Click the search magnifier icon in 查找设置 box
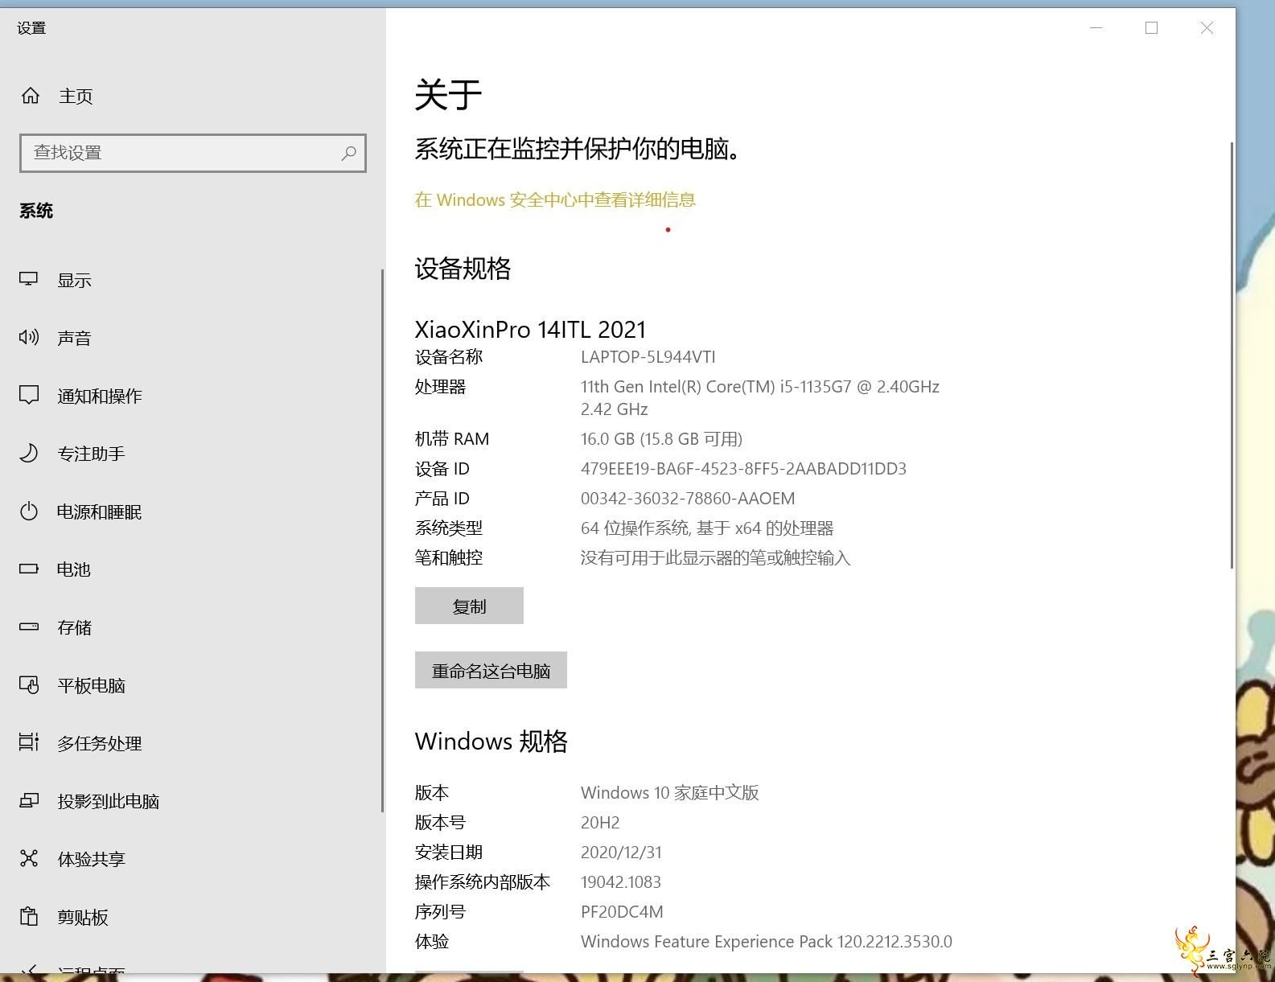The width and height of the screenshot is (1275, 982). coord(348,153)
